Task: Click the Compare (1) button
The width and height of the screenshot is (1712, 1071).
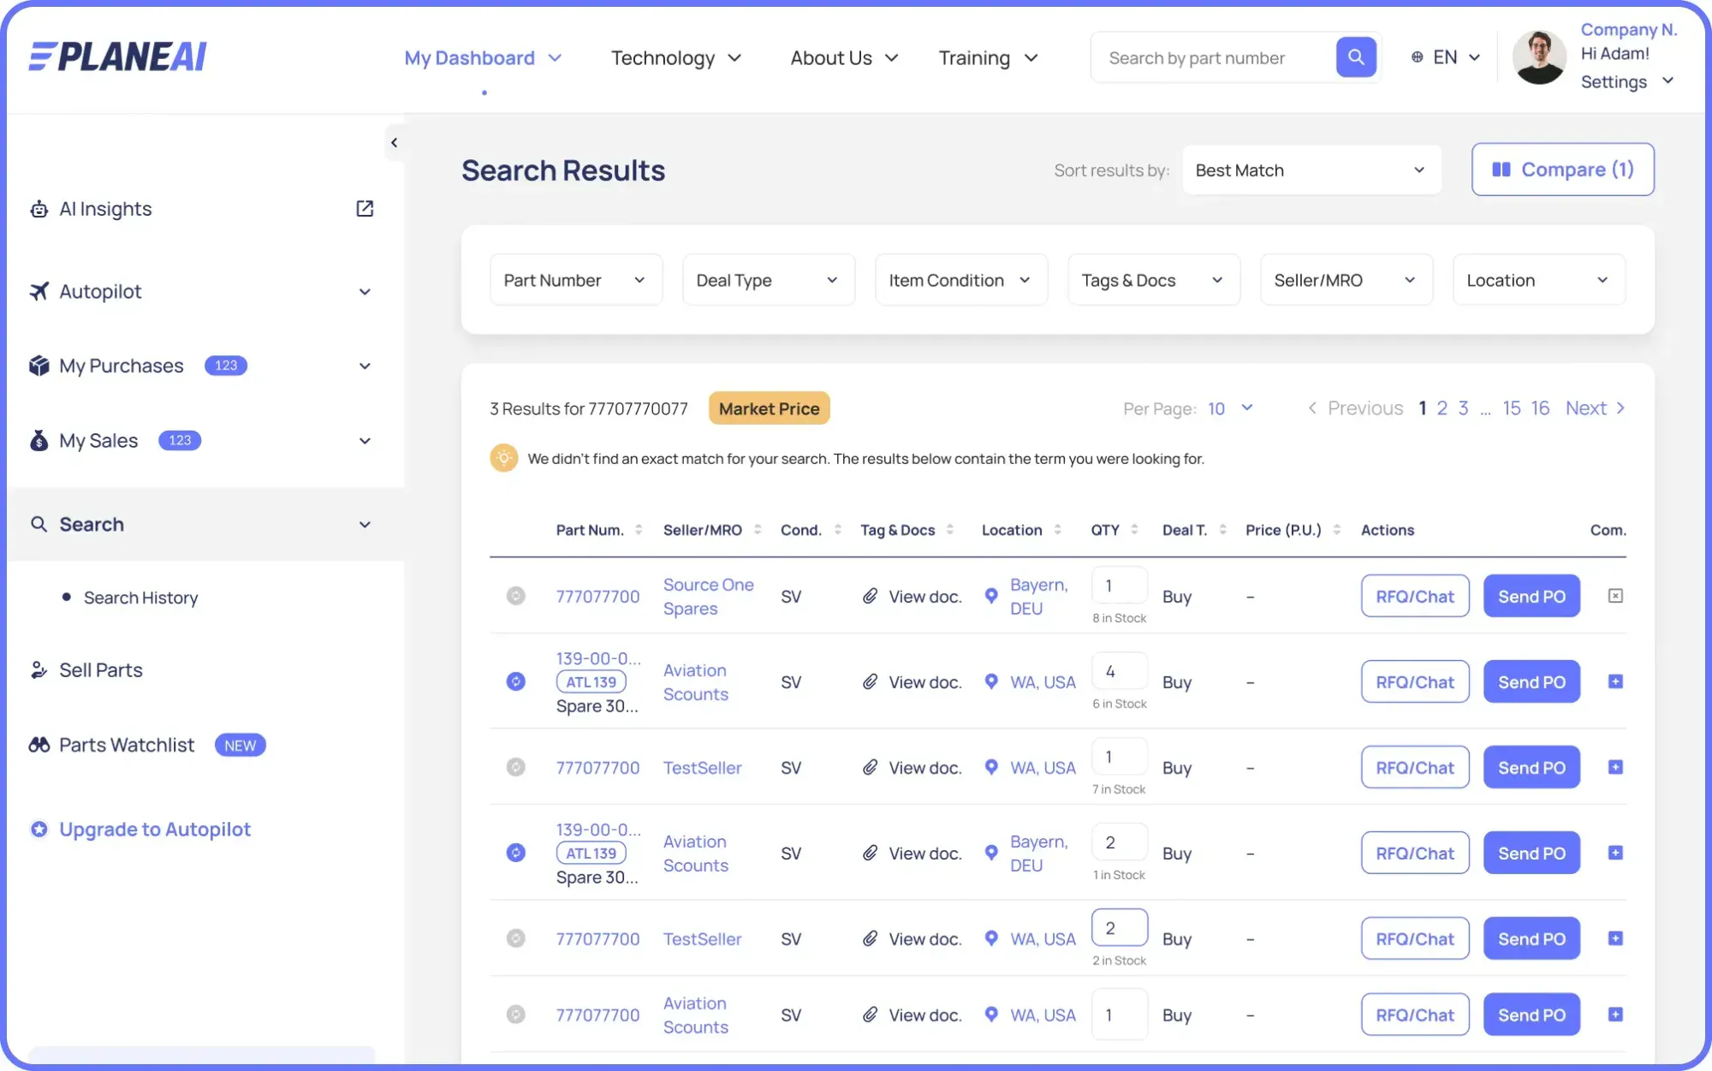Action: [x=1562, y=170]
